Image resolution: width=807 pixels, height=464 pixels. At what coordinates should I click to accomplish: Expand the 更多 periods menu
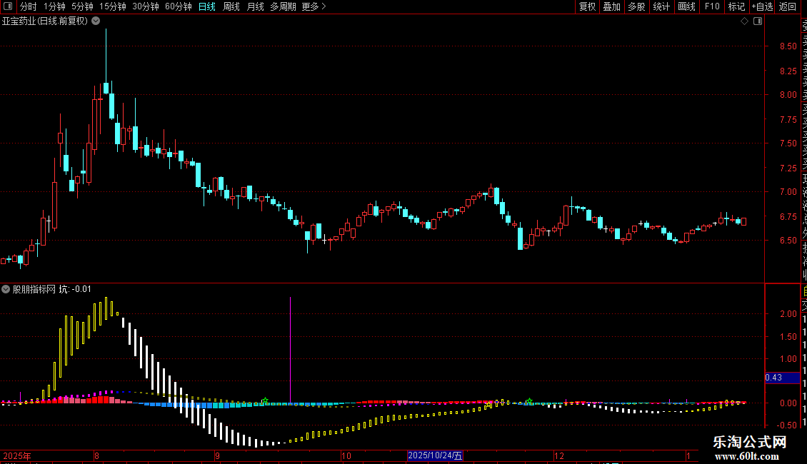point(314,6)
